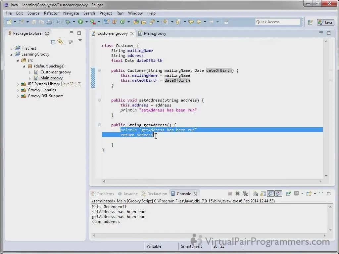Switch to the Declaration tab
This screenshot has width=339, height=254.
(x=154, y=194)
